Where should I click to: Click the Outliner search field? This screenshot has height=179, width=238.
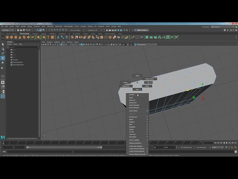[x=23, y=47]
